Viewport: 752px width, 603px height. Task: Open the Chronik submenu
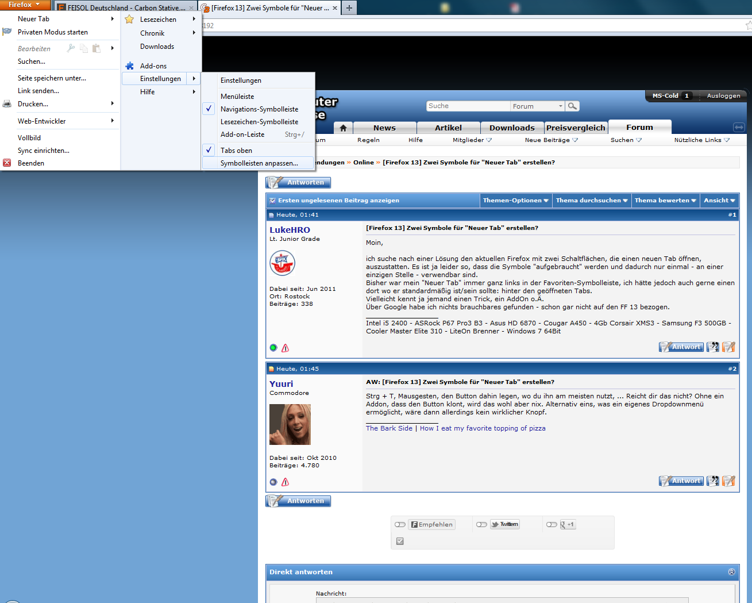(x=161, y=33)
